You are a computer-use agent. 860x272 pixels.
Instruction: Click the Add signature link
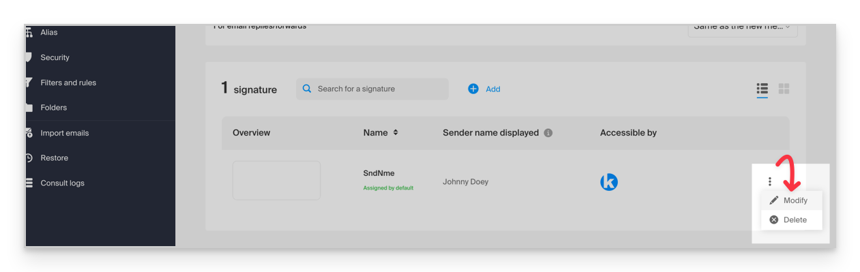click(492, 89)
